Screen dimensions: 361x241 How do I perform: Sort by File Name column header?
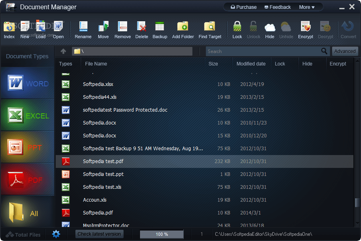click(96, 63)
